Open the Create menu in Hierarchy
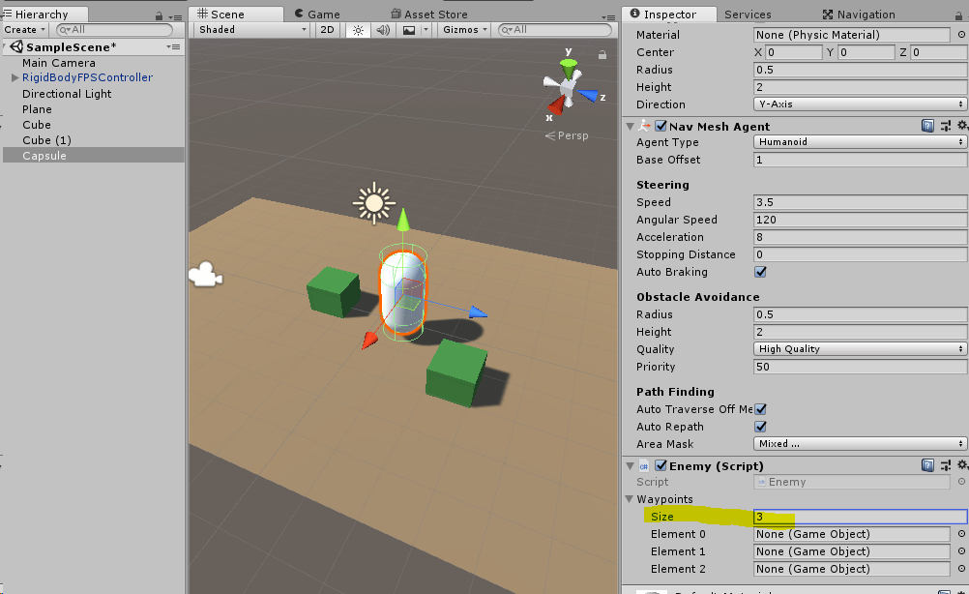The image size is (969, 594). click(25, 30)
